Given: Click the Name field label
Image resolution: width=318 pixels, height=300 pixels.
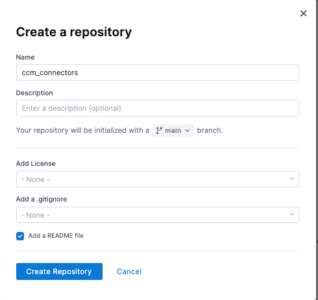Looking at the screenshot, I should pyautogui.click(x=25, y=57).
